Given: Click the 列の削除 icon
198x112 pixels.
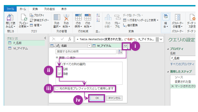Looking at the screenshot, I should tap(66, 18).
